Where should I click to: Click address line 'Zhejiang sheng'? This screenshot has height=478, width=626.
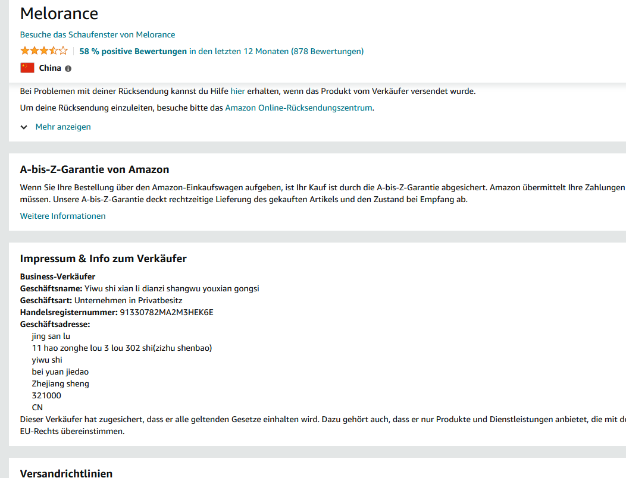pos(60,384)
